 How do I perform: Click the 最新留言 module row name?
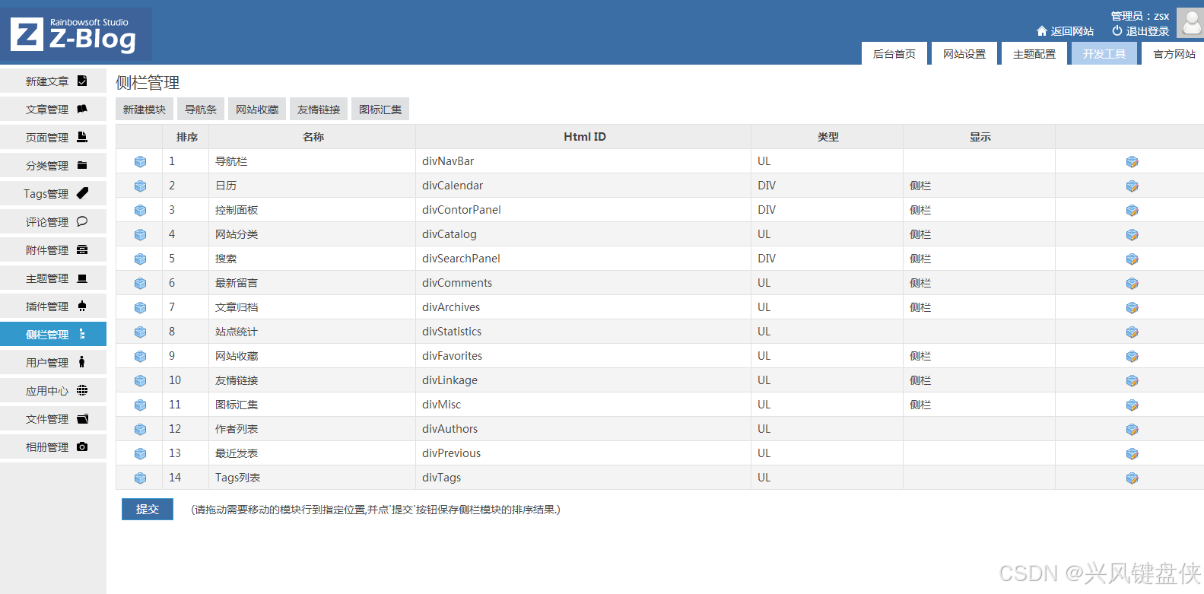pos(237,283)
